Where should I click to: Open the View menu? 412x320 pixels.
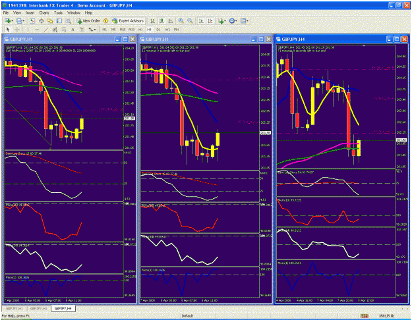pos(17,13)
